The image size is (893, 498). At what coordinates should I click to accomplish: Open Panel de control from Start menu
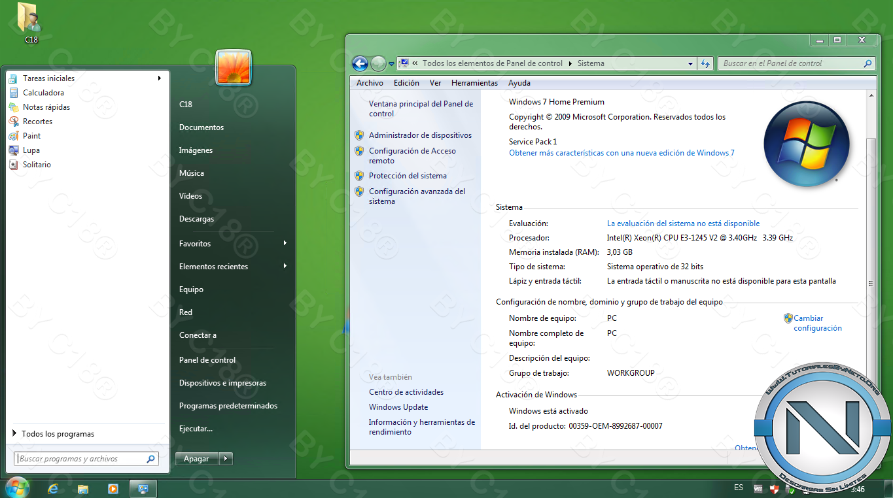coord(207,360)
